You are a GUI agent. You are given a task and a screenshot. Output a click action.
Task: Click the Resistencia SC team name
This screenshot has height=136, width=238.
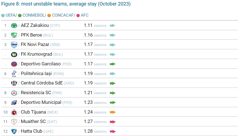(x=36, y=93)
